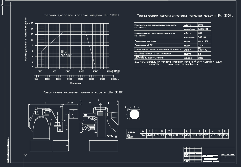Click the '448' cell under column B
Screen dimensions: 241x167
tap(149, 135)
